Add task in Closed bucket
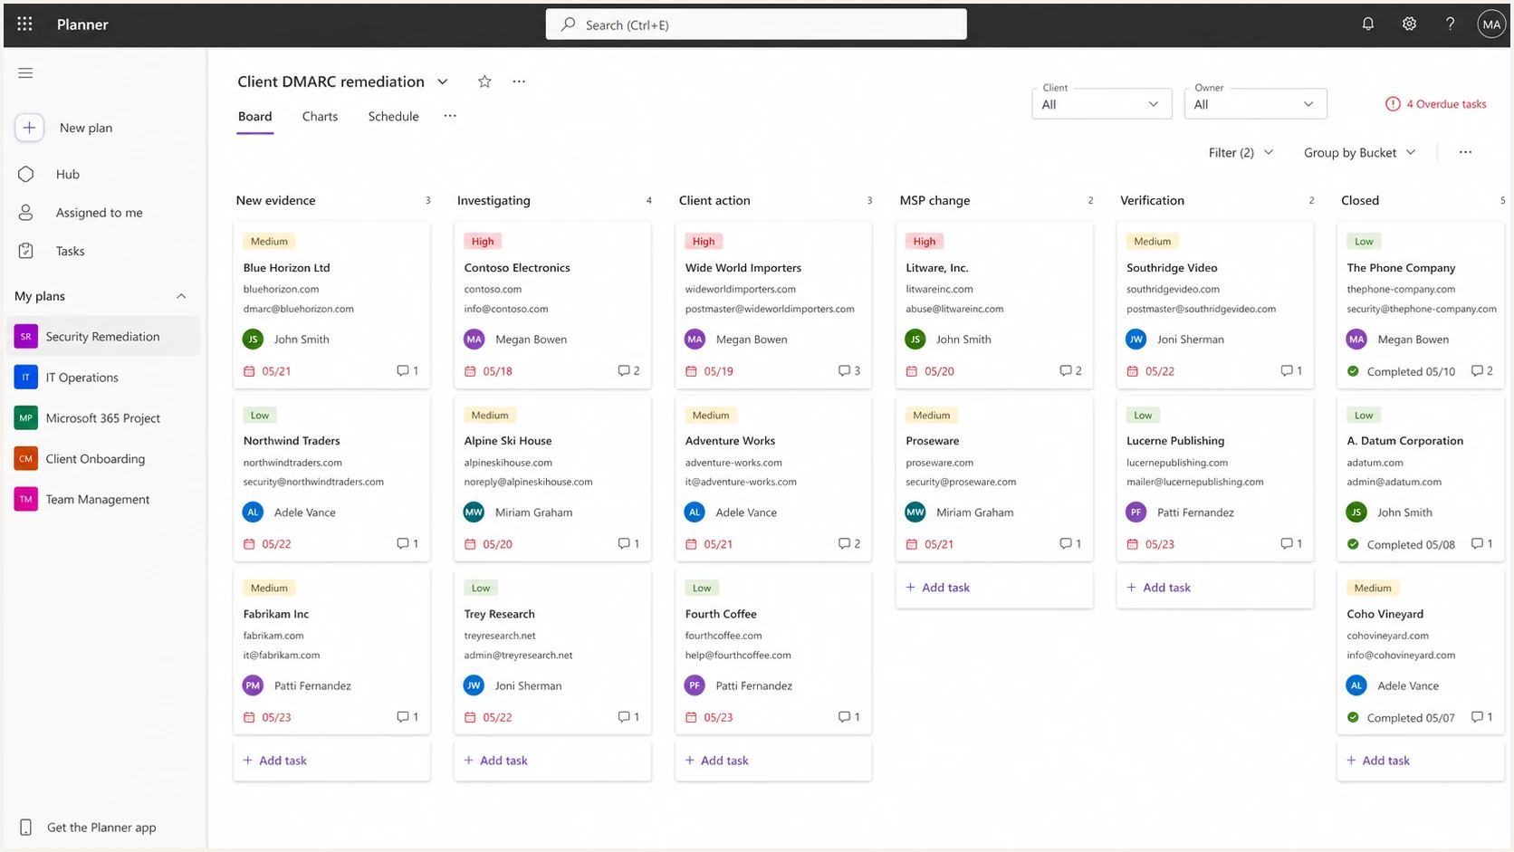The image size is (1514, 852). click(x=1420, y=761)
